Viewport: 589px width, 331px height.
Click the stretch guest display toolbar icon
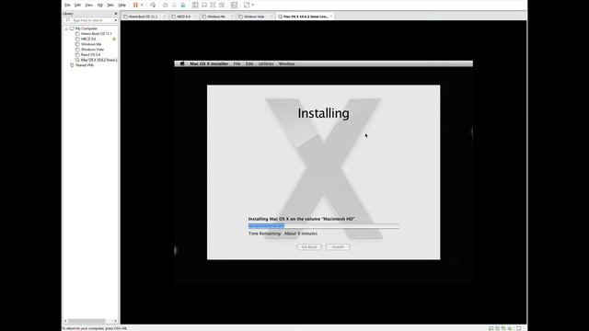[x=247, y=5]
